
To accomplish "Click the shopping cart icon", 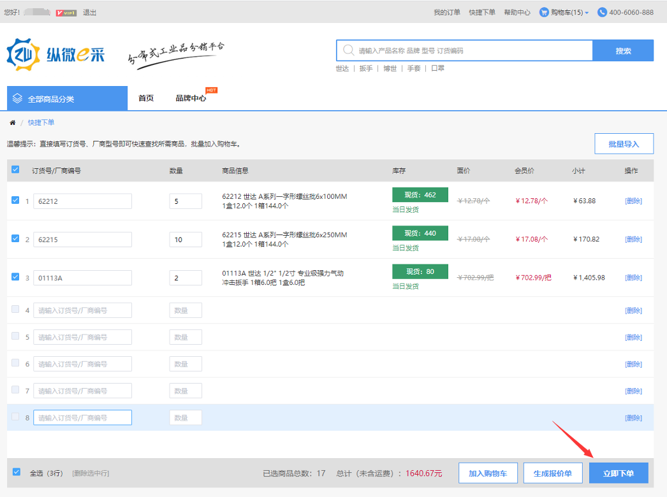I will (544, 12).
